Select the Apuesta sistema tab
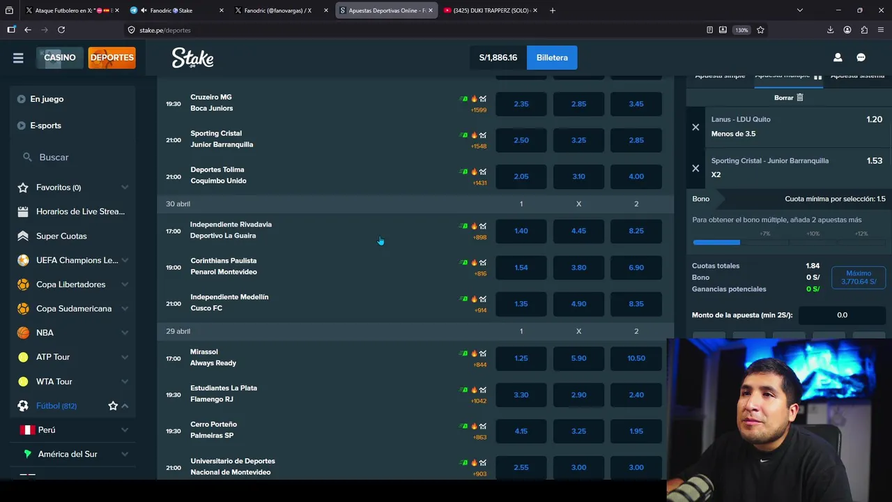 coord(857,75)
